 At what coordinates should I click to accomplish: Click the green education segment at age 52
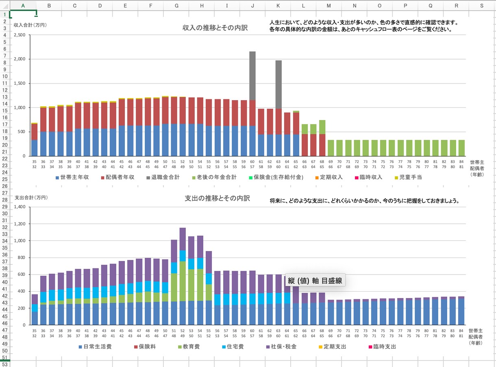click(x=183, y=281)
